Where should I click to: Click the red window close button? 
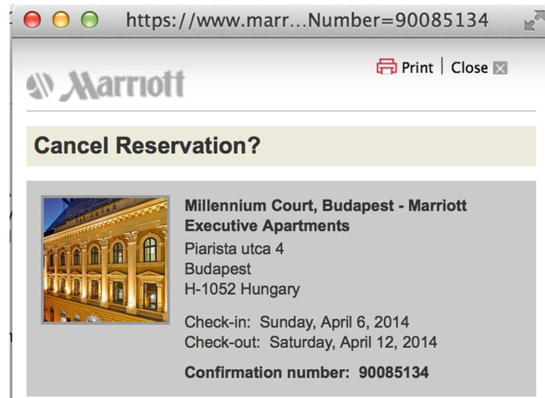[x=32, y=20]
